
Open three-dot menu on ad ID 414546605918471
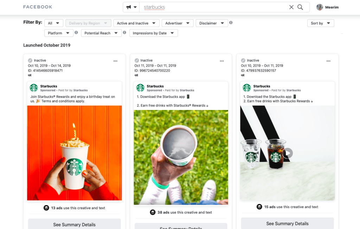[115, 61]
